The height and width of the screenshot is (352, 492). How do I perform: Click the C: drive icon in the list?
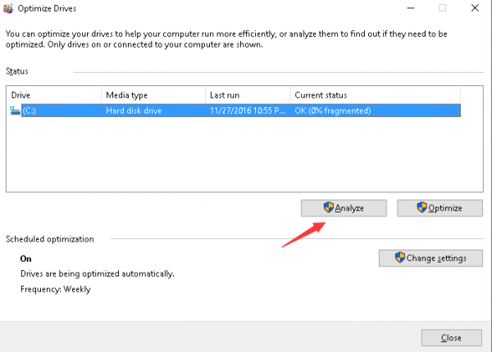(15, 111)
